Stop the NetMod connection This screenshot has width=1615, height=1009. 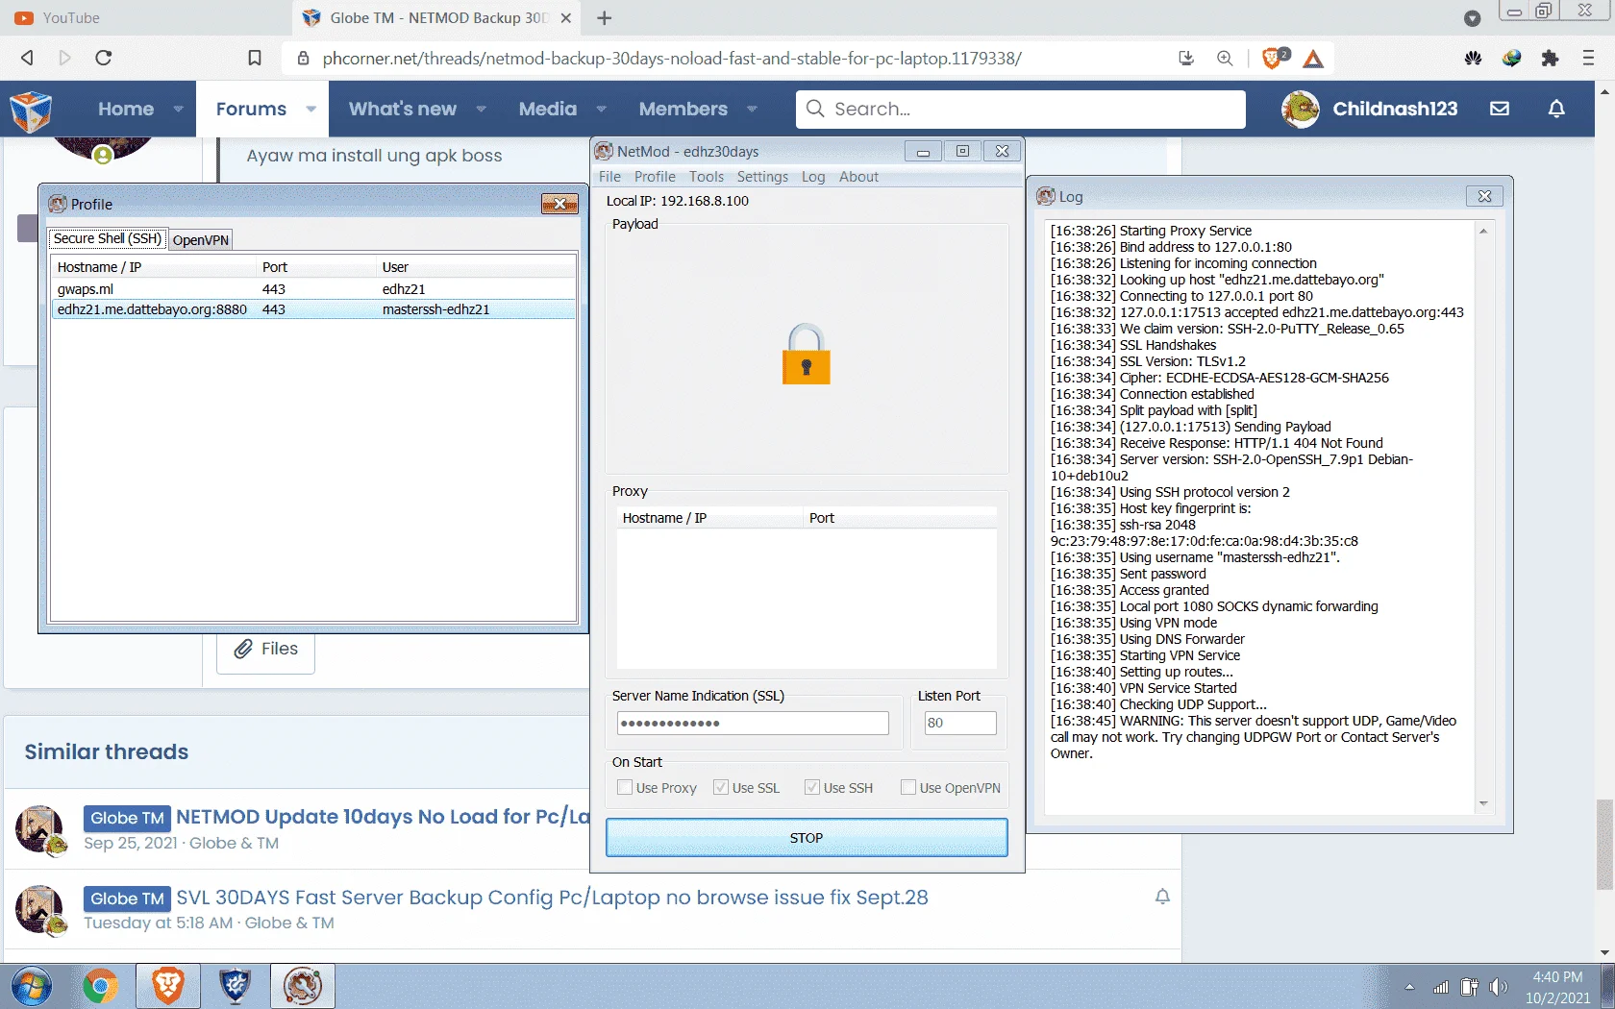tap(807, 838)
